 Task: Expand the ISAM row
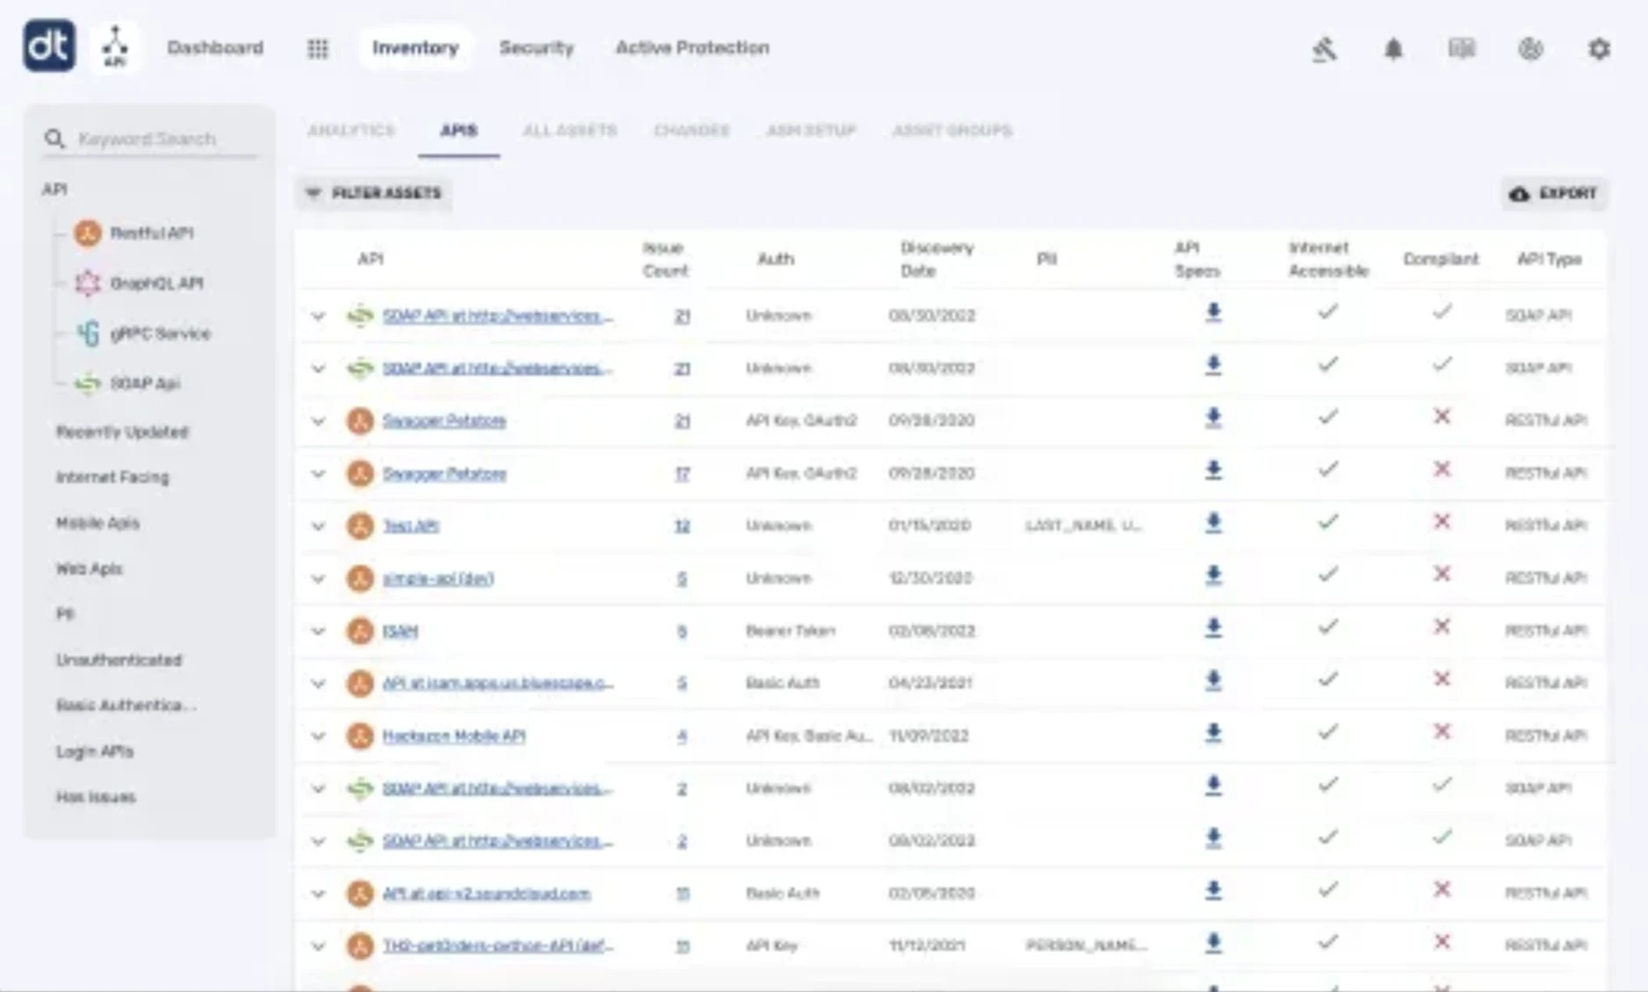pyautogui.click(x=319, y=631)
